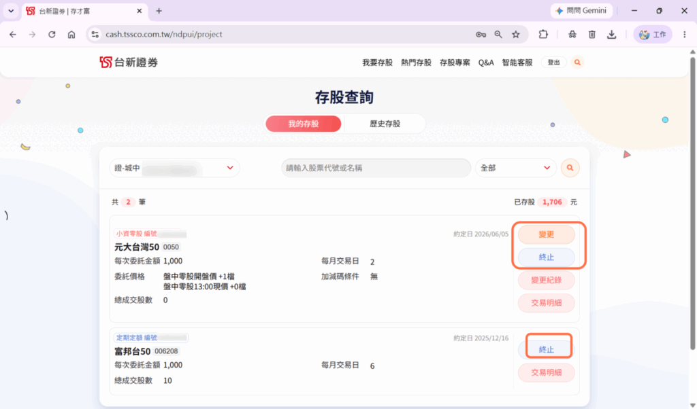Click the 問問 Gemini button
The image size is (697, 409).
581,11
